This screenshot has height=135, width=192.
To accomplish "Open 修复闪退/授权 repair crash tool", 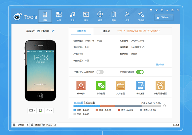I will [x=160, y=87].
